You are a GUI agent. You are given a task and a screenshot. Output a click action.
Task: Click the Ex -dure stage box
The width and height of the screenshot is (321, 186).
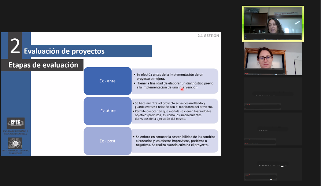click(x=107, y=111)
